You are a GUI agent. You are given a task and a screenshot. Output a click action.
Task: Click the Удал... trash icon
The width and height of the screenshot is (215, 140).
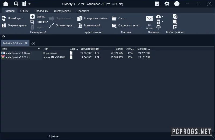point(32,27)
